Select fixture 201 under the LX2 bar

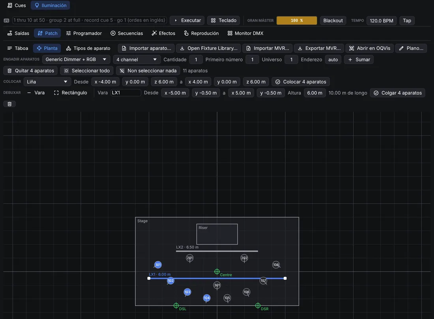tap(190, 258)
